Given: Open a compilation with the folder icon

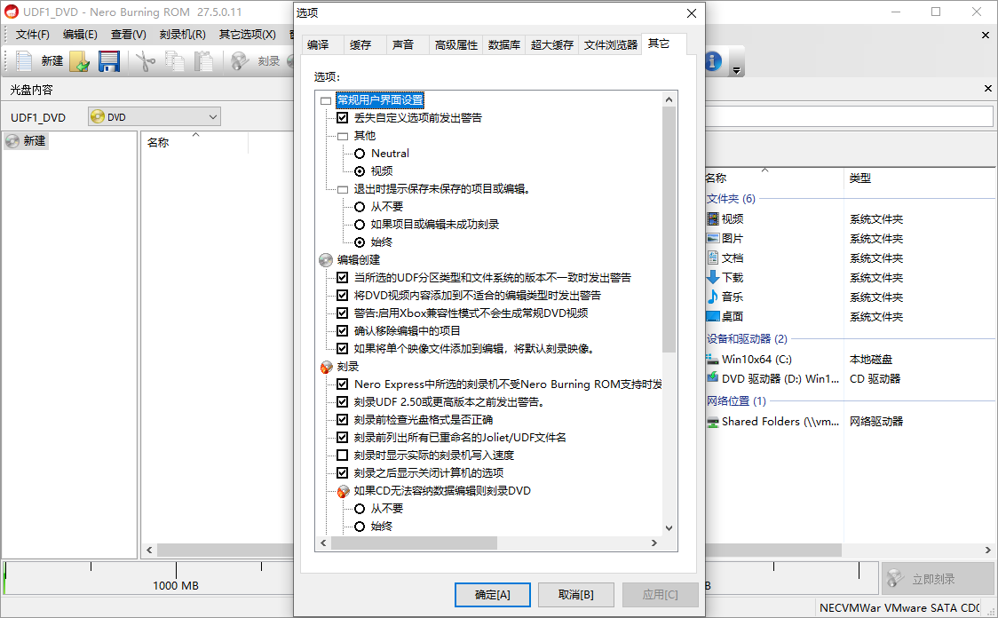Looking at the screenshot, I should tap(79, 61).
